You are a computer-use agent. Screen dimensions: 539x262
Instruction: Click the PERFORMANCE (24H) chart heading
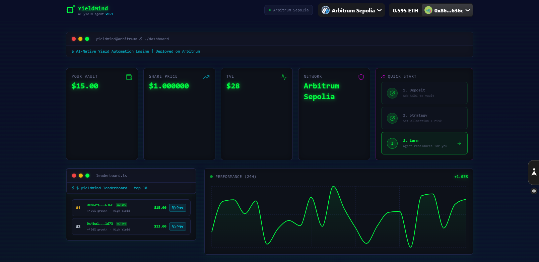pos(236,177)
